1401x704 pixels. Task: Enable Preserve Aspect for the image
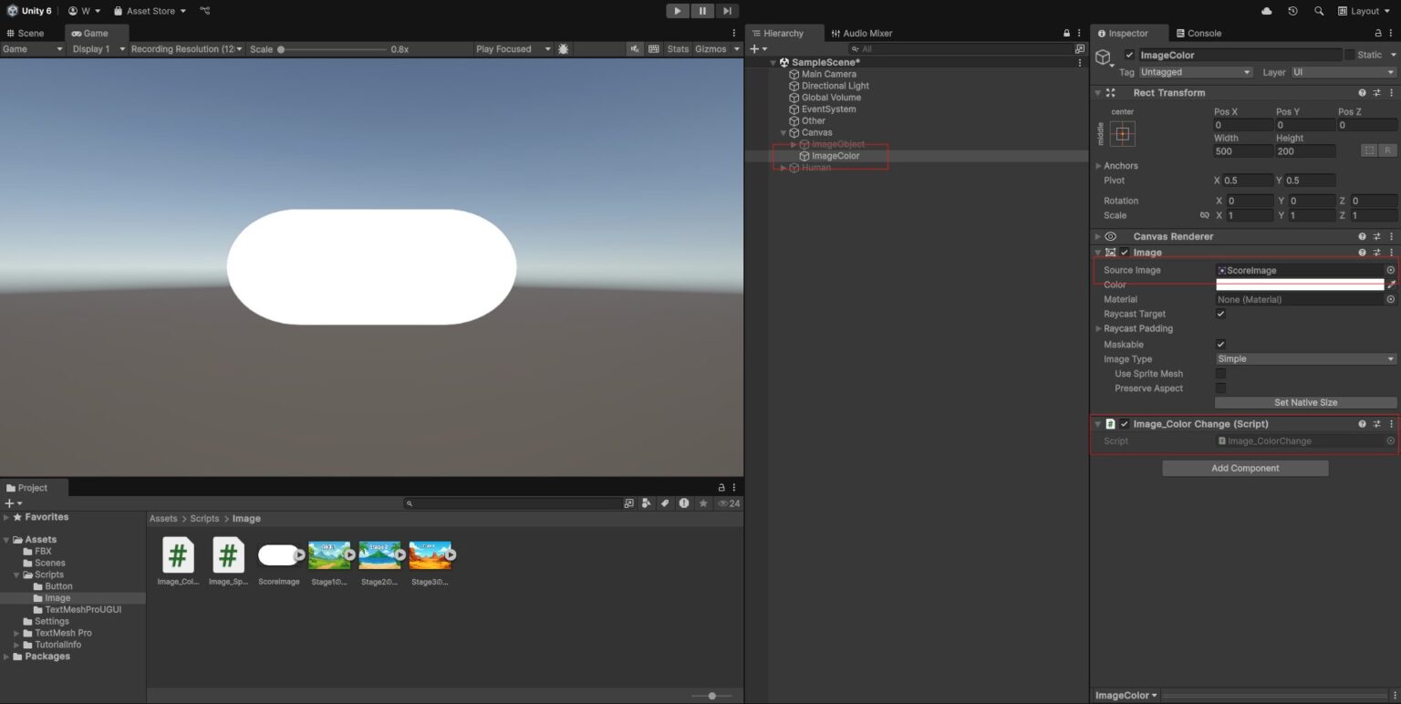coord(1220,388)
